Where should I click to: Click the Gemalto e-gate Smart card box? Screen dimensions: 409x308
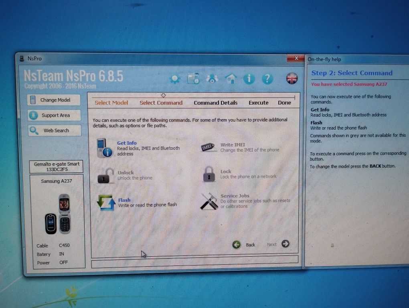57,167
